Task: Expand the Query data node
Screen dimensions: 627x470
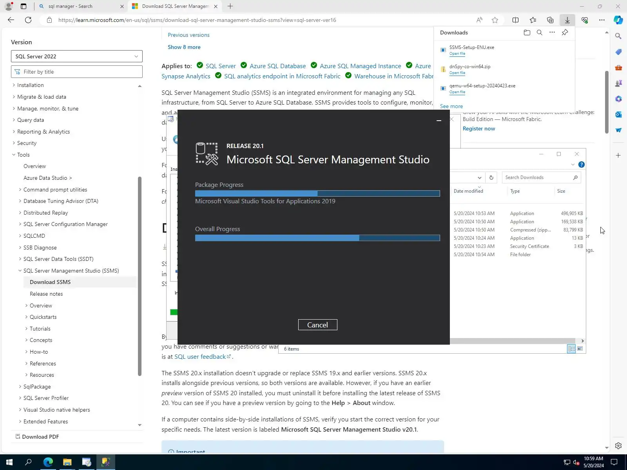Action: pos(14,120)
